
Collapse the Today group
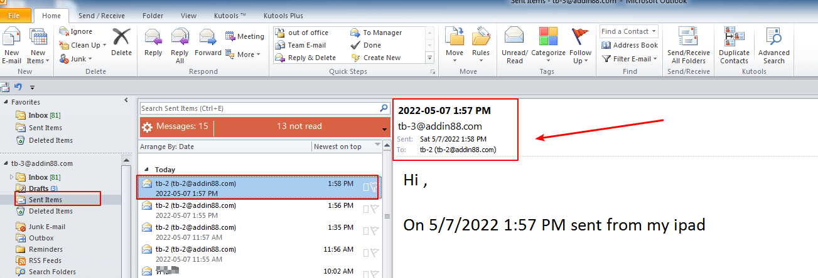[146, 170]
